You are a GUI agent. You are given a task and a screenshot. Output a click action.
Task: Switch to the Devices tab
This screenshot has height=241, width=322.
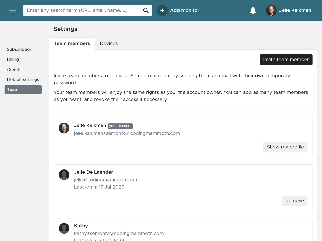tap(109, 44)
